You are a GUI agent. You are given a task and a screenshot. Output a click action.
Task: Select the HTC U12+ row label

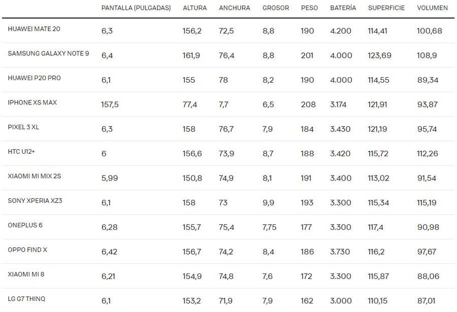click(21, 152)
